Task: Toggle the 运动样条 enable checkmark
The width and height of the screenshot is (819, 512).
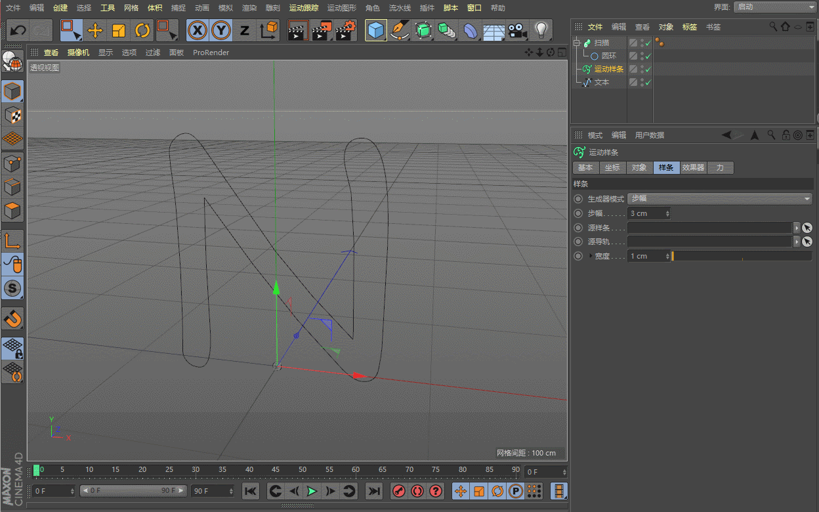Action: point(648,70)
